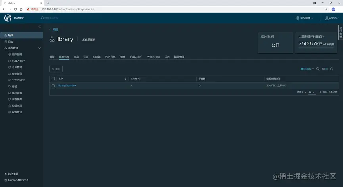Open 配置管理 in the left sidebar
Image resolution: width=343 pixels, height=187 pixels.
tap(17, 112)
